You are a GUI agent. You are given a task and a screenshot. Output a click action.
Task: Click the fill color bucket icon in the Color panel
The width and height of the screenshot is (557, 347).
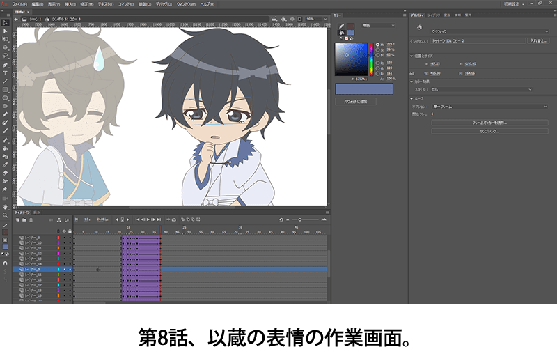(341, 33)
